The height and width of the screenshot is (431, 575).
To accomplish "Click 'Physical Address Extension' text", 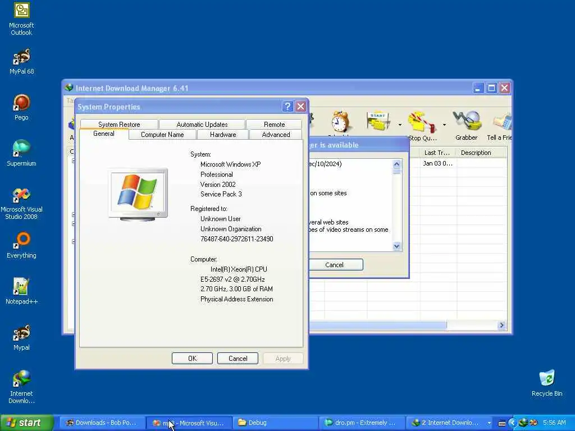I will point(236,299).
